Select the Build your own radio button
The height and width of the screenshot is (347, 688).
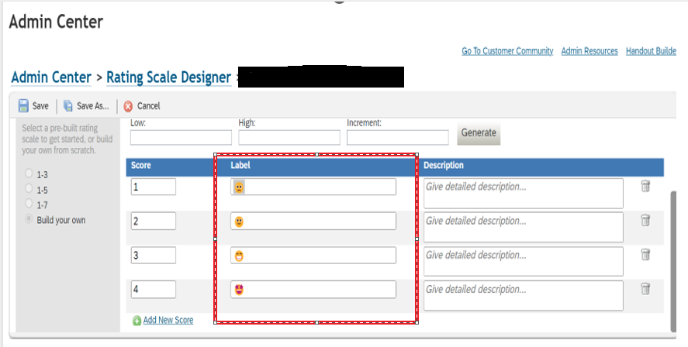(x=29, y=218)
